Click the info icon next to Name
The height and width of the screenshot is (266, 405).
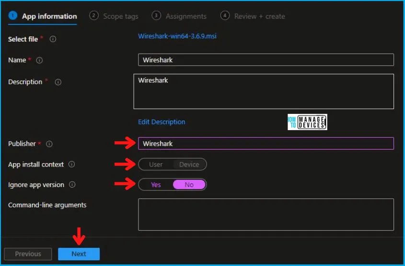click(39, 60)
